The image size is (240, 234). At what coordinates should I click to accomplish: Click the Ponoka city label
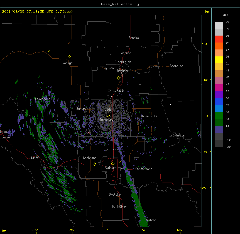coord(134,38)
